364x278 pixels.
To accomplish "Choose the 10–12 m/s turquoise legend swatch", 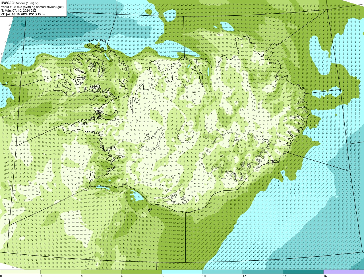I will point(222,272).
